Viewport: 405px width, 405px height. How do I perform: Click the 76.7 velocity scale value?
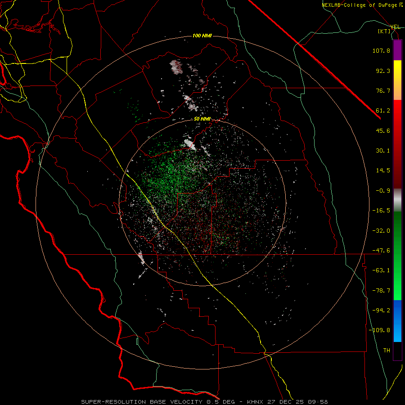point(383,90)
